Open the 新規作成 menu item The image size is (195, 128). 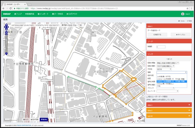tap(30, 14)
